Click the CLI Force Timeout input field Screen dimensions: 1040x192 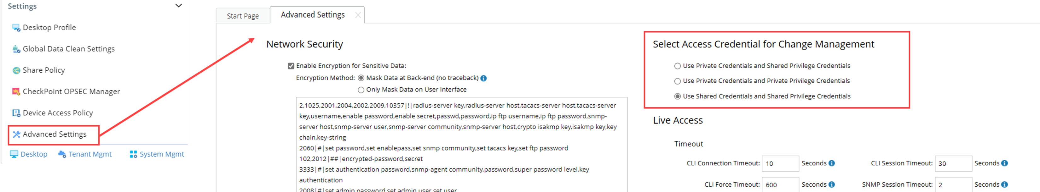(x=780, y=185)
